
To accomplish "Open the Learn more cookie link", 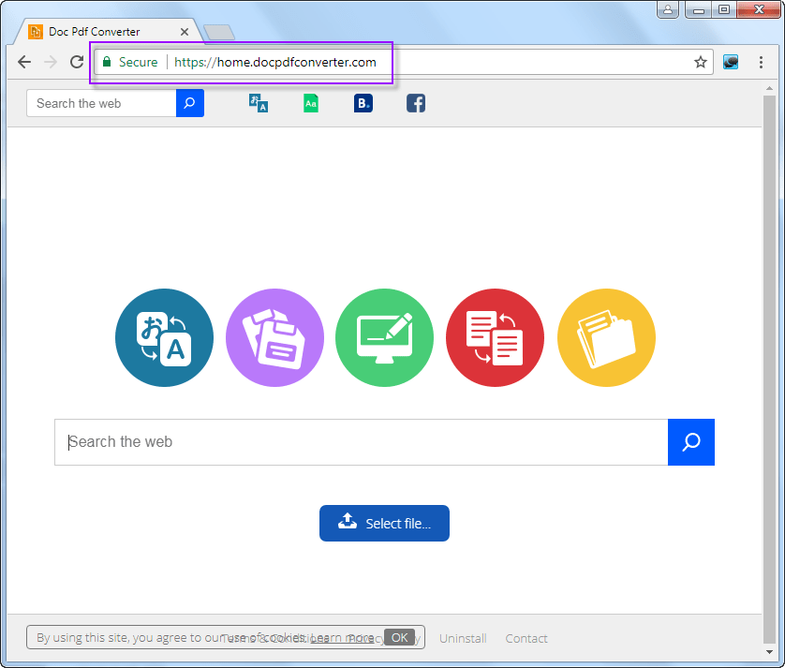I will click(x=342, y=638).
